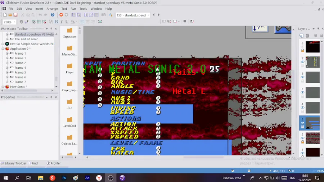Open File Explorer from the taskbar
324x182 pixels.
pyautogui.click(x=40, y=178)
